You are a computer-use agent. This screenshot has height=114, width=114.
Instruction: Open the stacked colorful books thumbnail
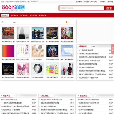[52, 69]
